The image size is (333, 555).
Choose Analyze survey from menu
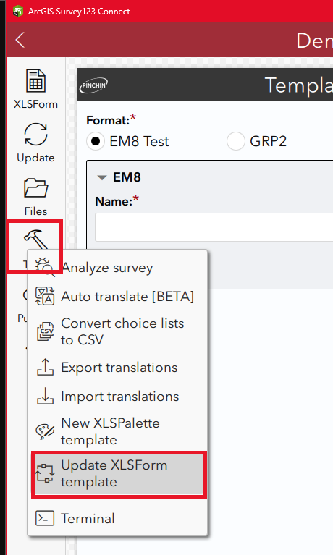click(x=117, y=268)
